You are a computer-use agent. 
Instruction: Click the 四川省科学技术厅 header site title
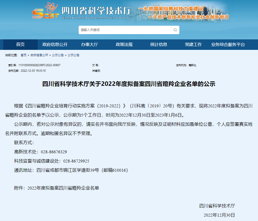96,11
